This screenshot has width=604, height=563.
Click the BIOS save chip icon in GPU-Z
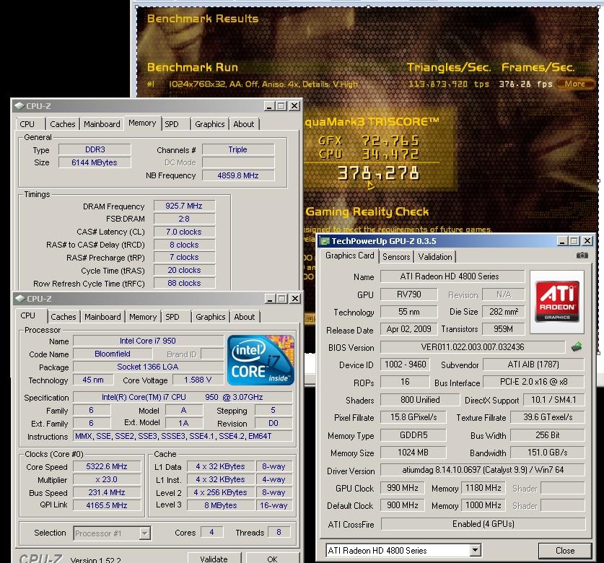coord(577,346)
